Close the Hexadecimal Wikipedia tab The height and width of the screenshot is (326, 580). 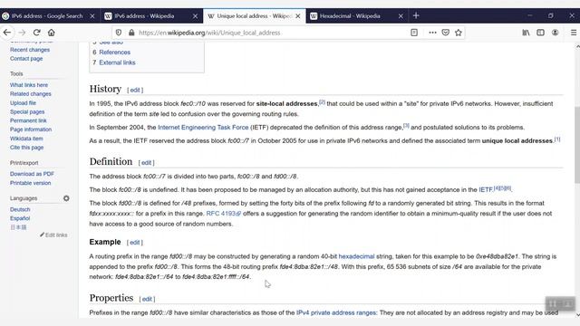[401, 16]
